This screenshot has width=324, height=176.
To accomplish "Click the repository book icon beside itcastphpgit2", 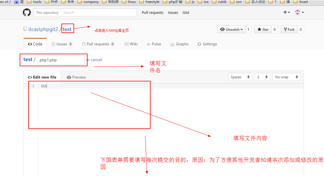I will 25,29.
